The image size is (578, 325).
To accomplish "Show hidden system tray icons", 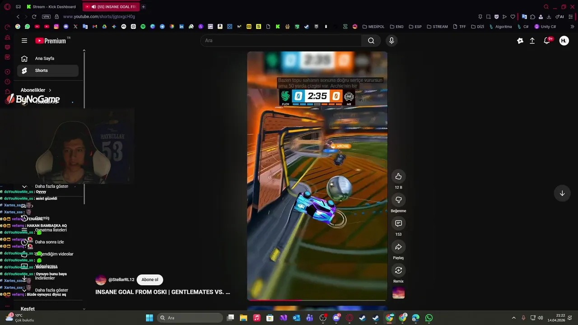I will pyautogui.click(x=513, y=318).
